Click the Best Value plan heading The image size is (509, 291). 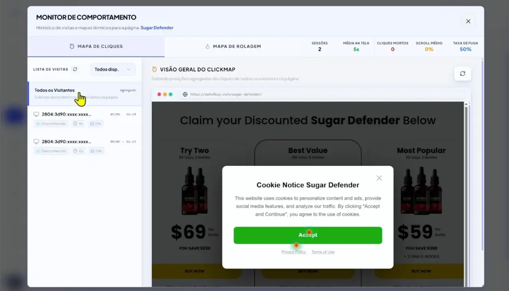coord(308,150)
